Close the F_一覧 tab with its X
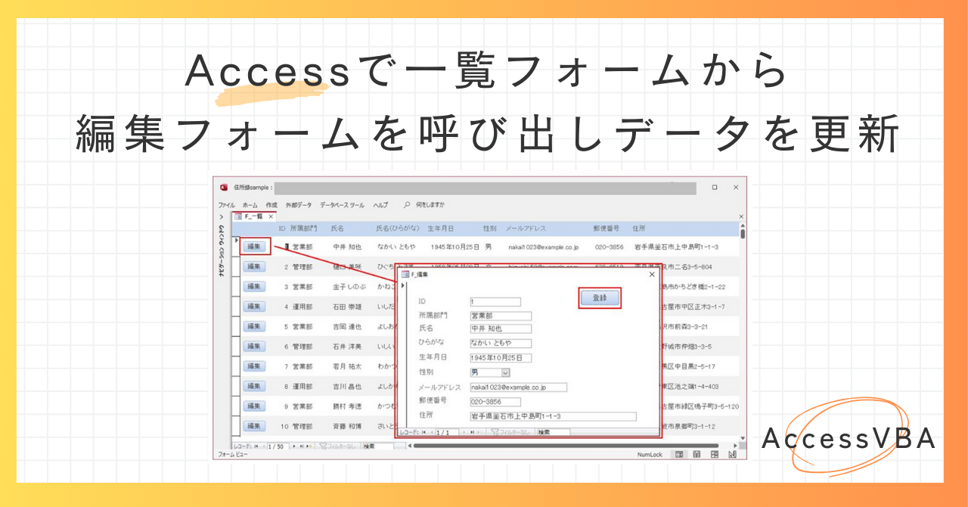The image size is (968, 507). click(x=271, y=216)
